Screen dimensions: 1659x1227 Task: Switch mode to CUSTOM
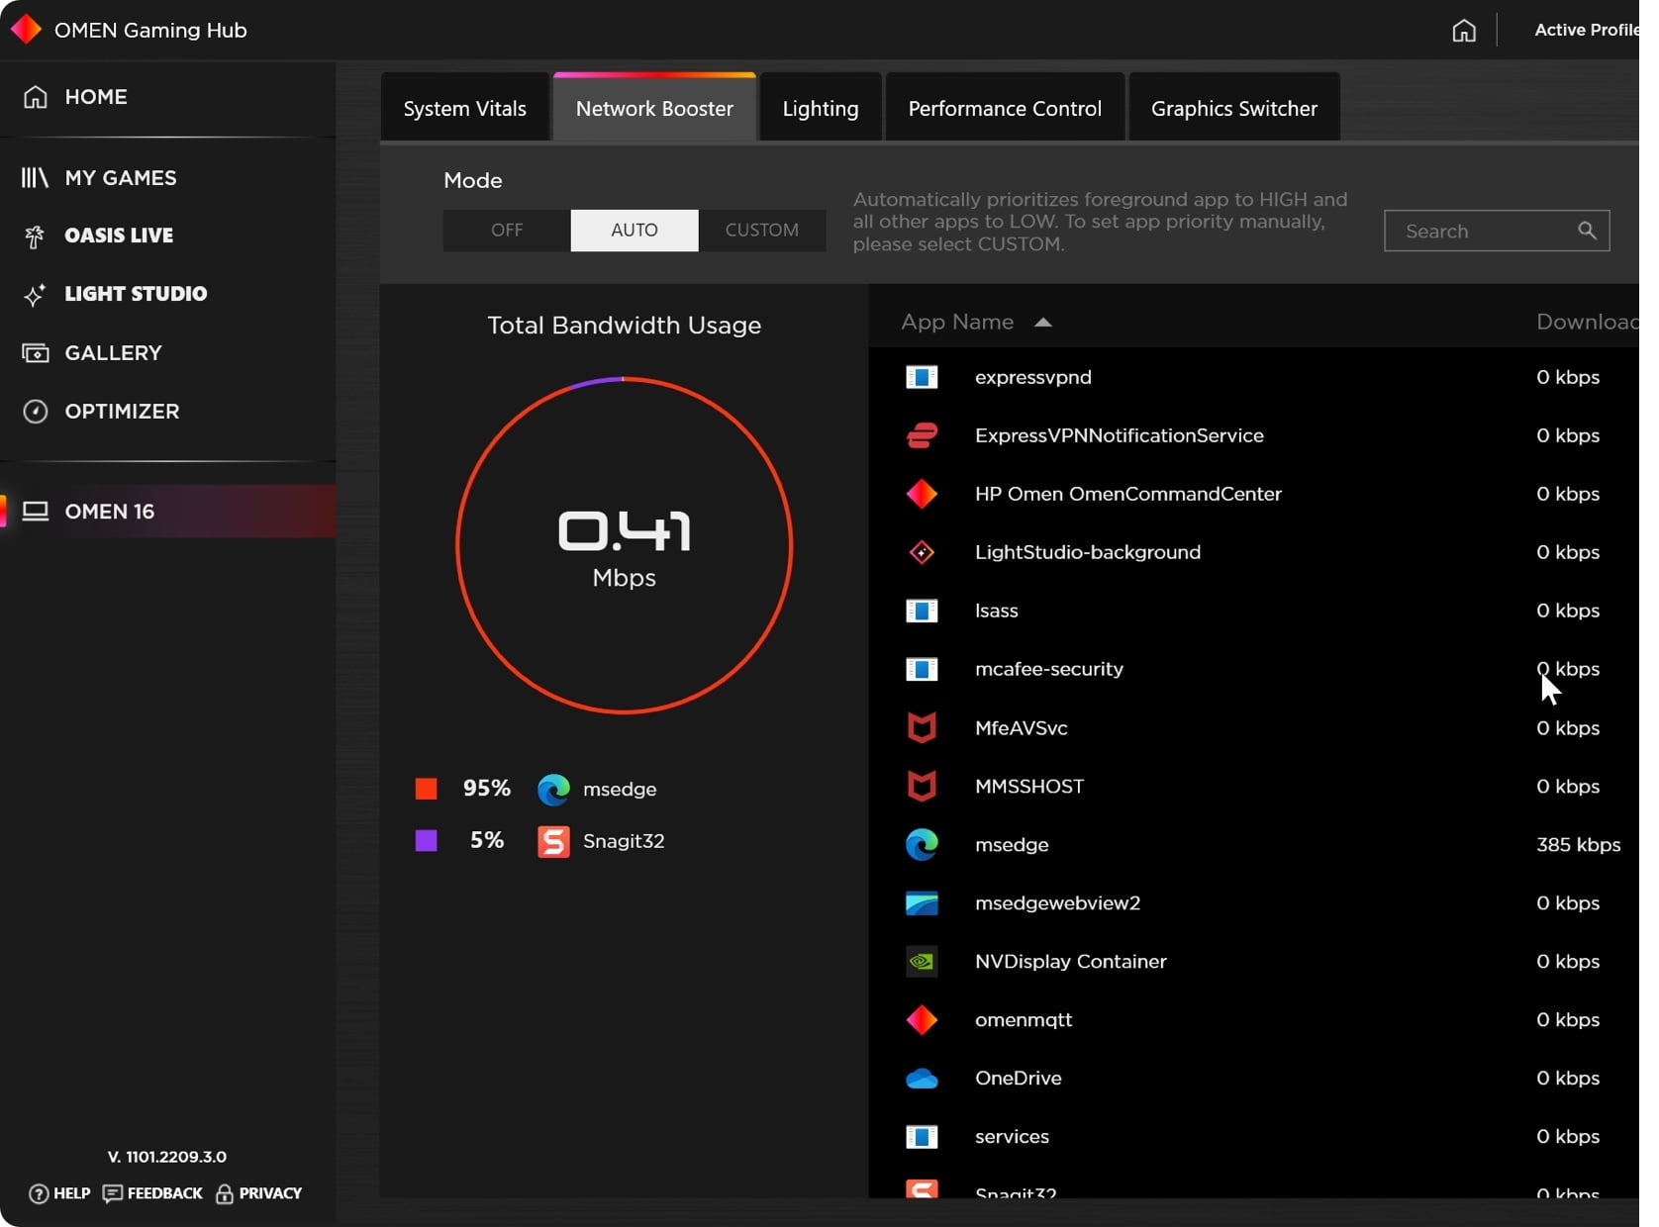pyautogui.click(x=761, y=230)
